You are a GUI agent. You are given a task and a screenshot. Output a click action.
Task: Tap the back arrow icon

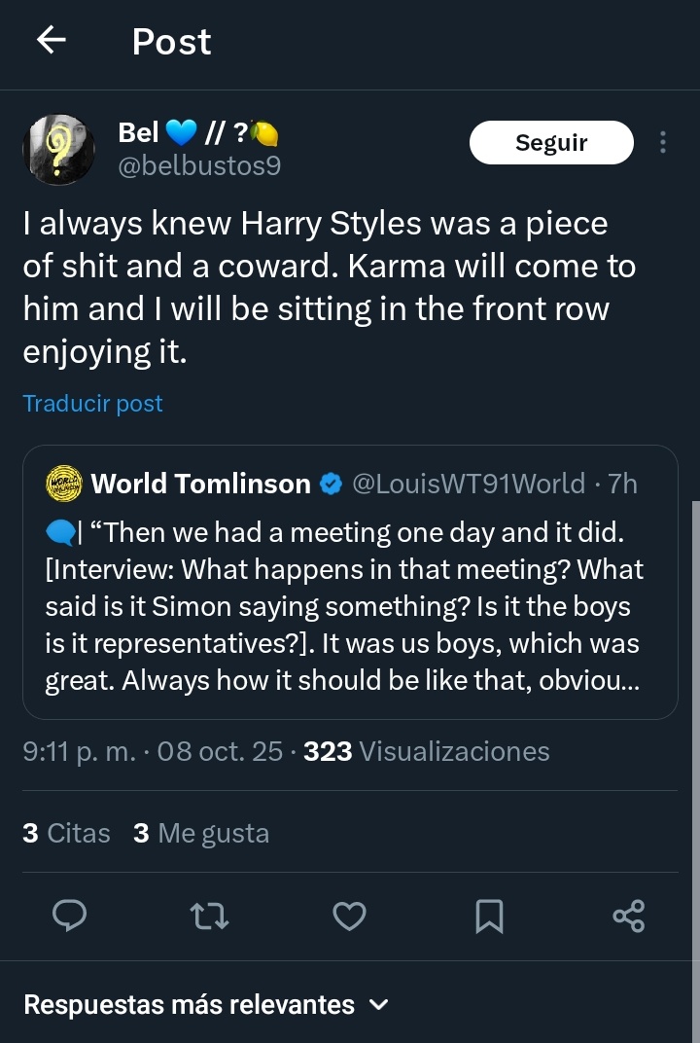(x=52, y=40)
